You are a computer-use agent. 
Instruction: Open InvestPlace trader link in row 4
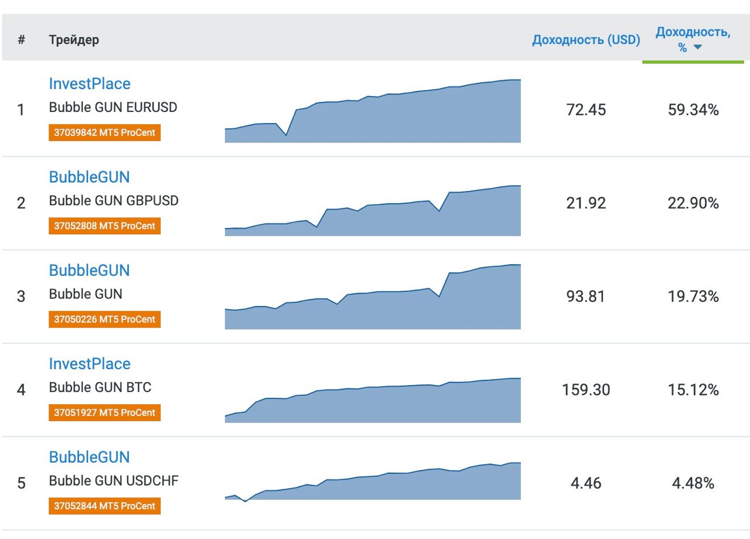(90, 364)
